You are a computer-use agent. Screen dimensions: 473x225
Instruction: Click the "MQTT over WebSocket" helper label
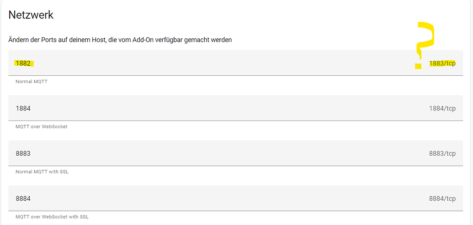click(x=42, y=126)
